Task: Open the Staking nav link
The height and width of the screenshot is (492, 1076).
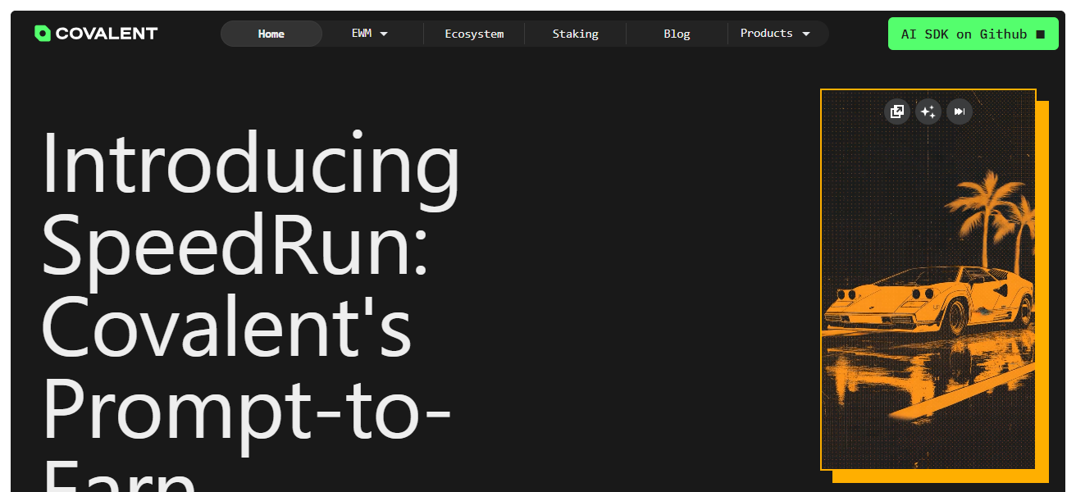Action: coord(575,34)
